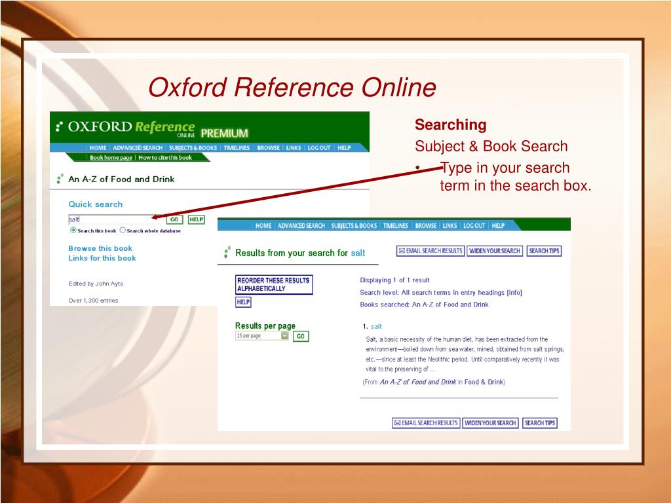Image resolution: width=671 pixels, height=503 pixels.
Task: Open How to cite this book
Action: [165, 157]
